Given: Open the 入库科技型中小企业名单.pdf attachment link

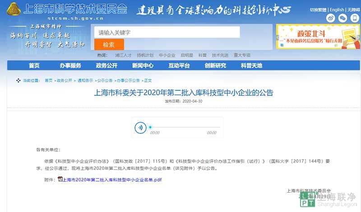Looking at the screenshot, I should click(x=112, y=180).
